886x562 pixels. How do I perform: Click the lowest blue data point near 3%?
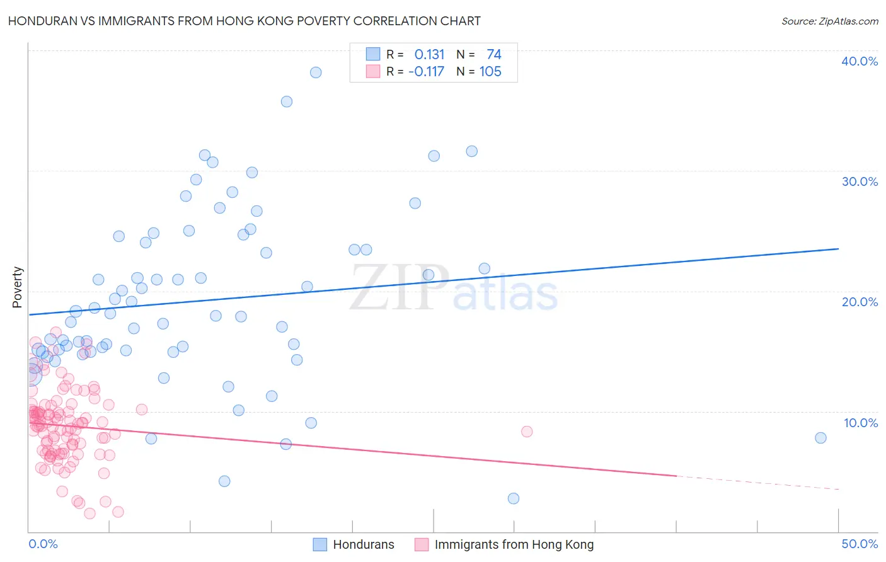(x=514, y=498)
